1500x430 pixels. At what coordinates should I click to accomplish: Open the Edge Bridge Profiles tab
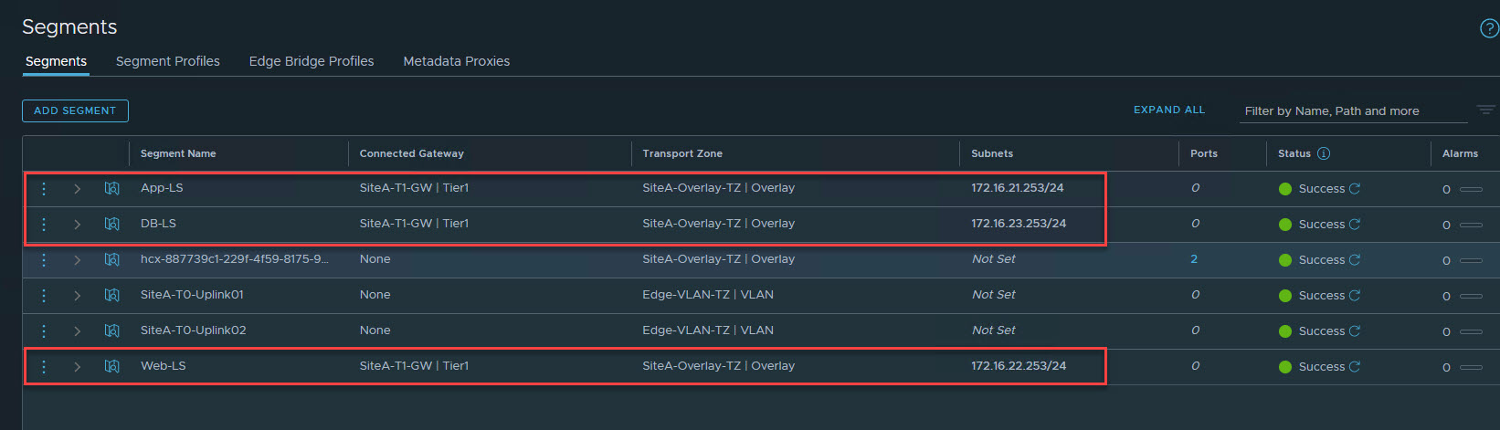click(312, 61)
